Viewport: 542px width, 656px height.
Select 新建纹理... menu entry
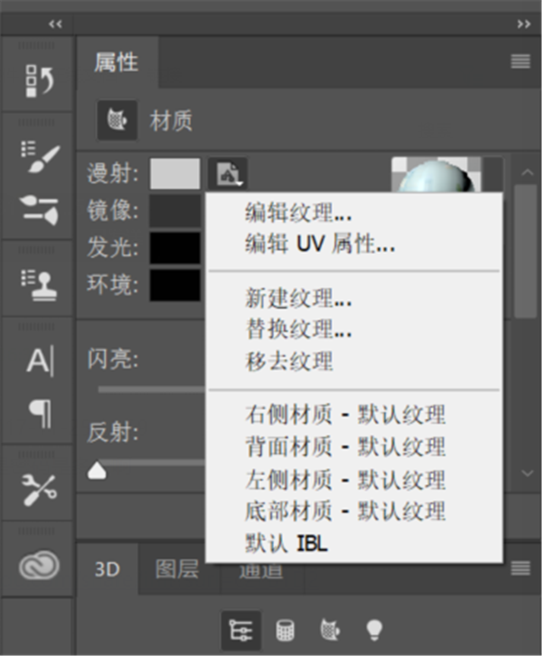pos(299,298)
